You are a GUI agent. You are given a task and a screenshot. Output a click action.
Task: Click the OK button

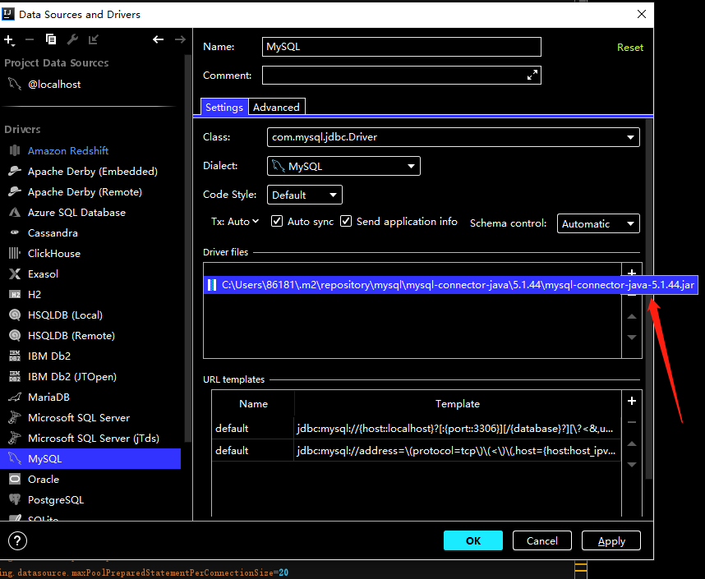click(x=473, y=540)
